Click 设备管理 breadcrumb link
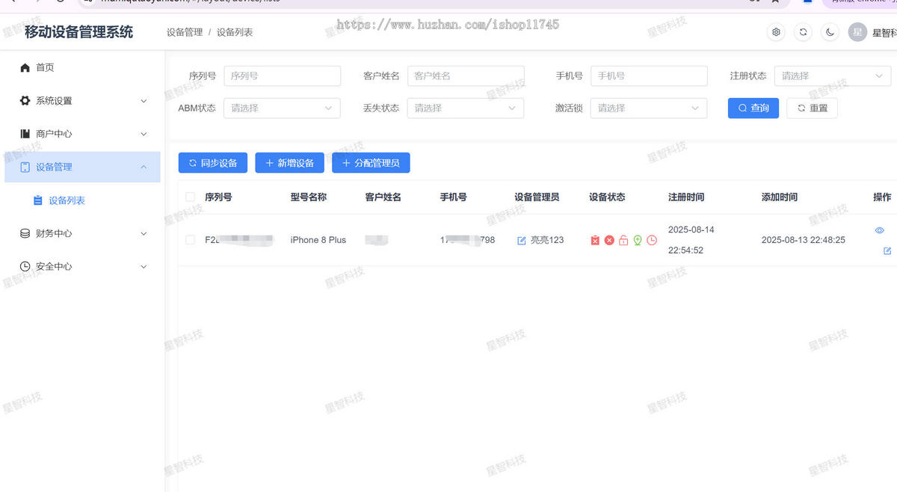The image size is (897, 492). point(185,32)
